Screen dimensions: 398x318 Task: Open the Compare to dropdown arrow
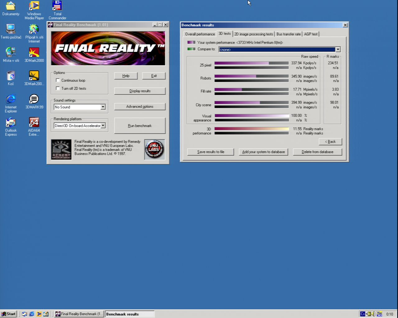pos(338,49)
